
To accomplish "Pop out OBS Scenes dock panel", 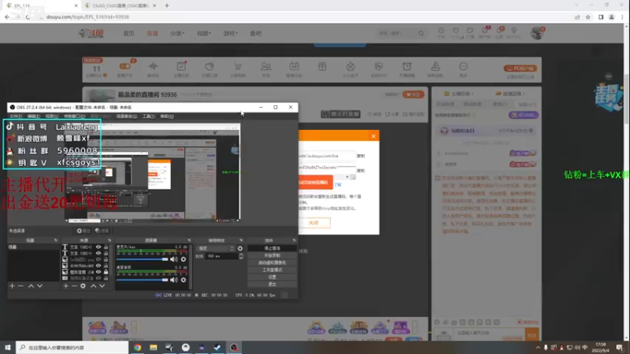I will [x=55, y=241].
